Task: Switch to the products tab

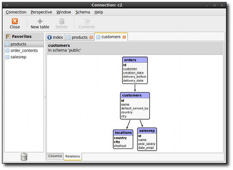Action: [x=80, y=37]
